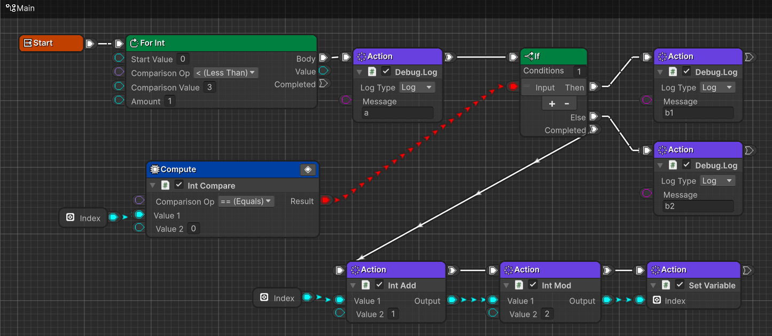Click the Message field containing b2
Screen dimensions: 772x336
(698, 206)
